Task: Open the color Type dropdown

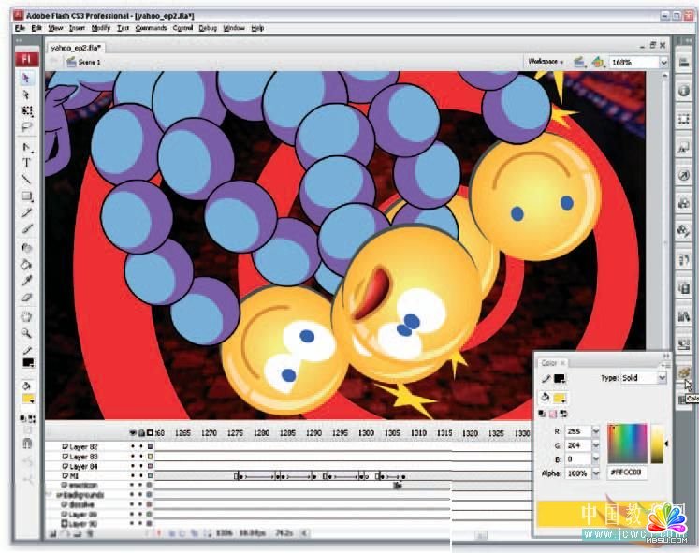Action: (x=662, y=378)
